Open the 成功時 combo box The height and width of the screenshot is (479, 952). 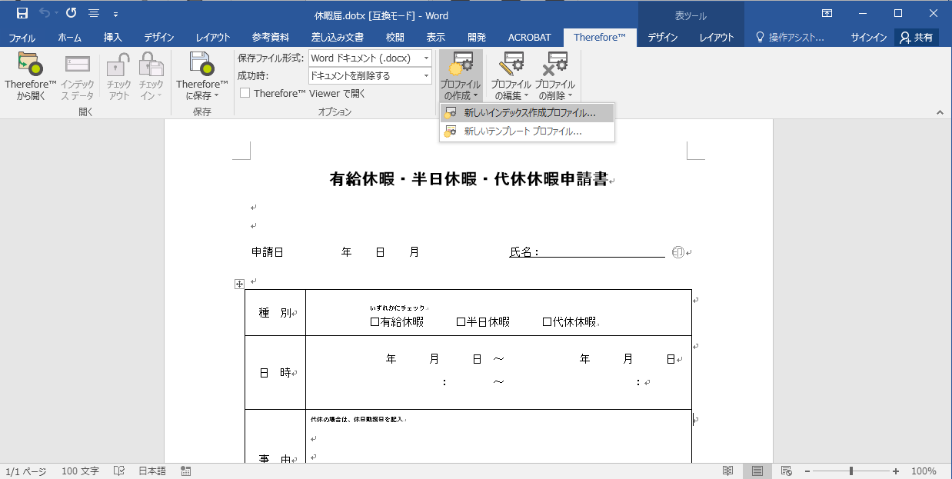(x=369, y=75)
